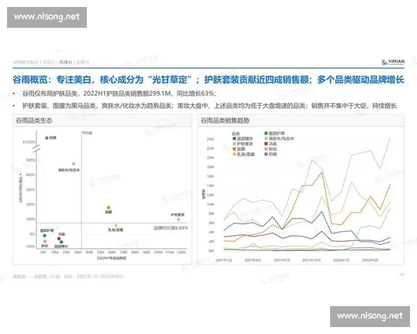This screenshot has width=417, height=334.
Task: Click the 2022年1月 label on the trend x-axis
Action: [341, 260]
